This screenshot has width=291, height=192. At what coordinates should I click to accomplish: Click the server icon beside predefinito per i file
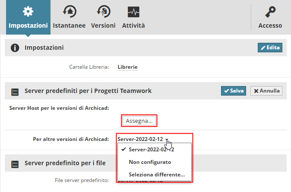(x=15, y=163)
